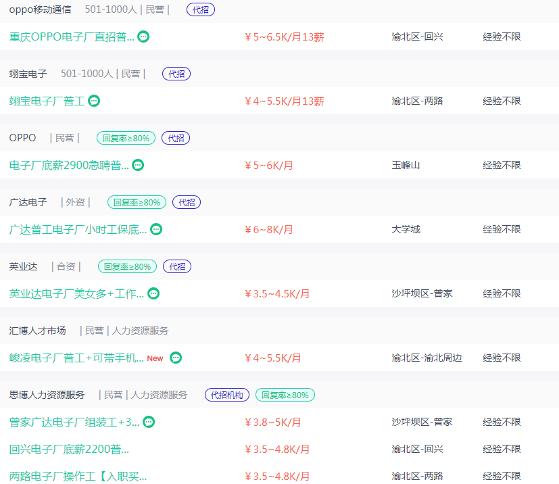The image size is (559, 484).
Task: Open 思博人力资源服务 company link
Action: click(x=47, y=395)
